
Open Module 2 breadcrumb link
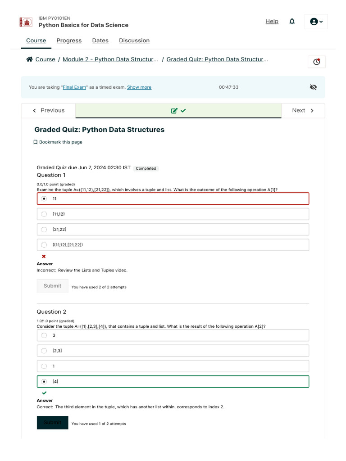click(110, 59)
